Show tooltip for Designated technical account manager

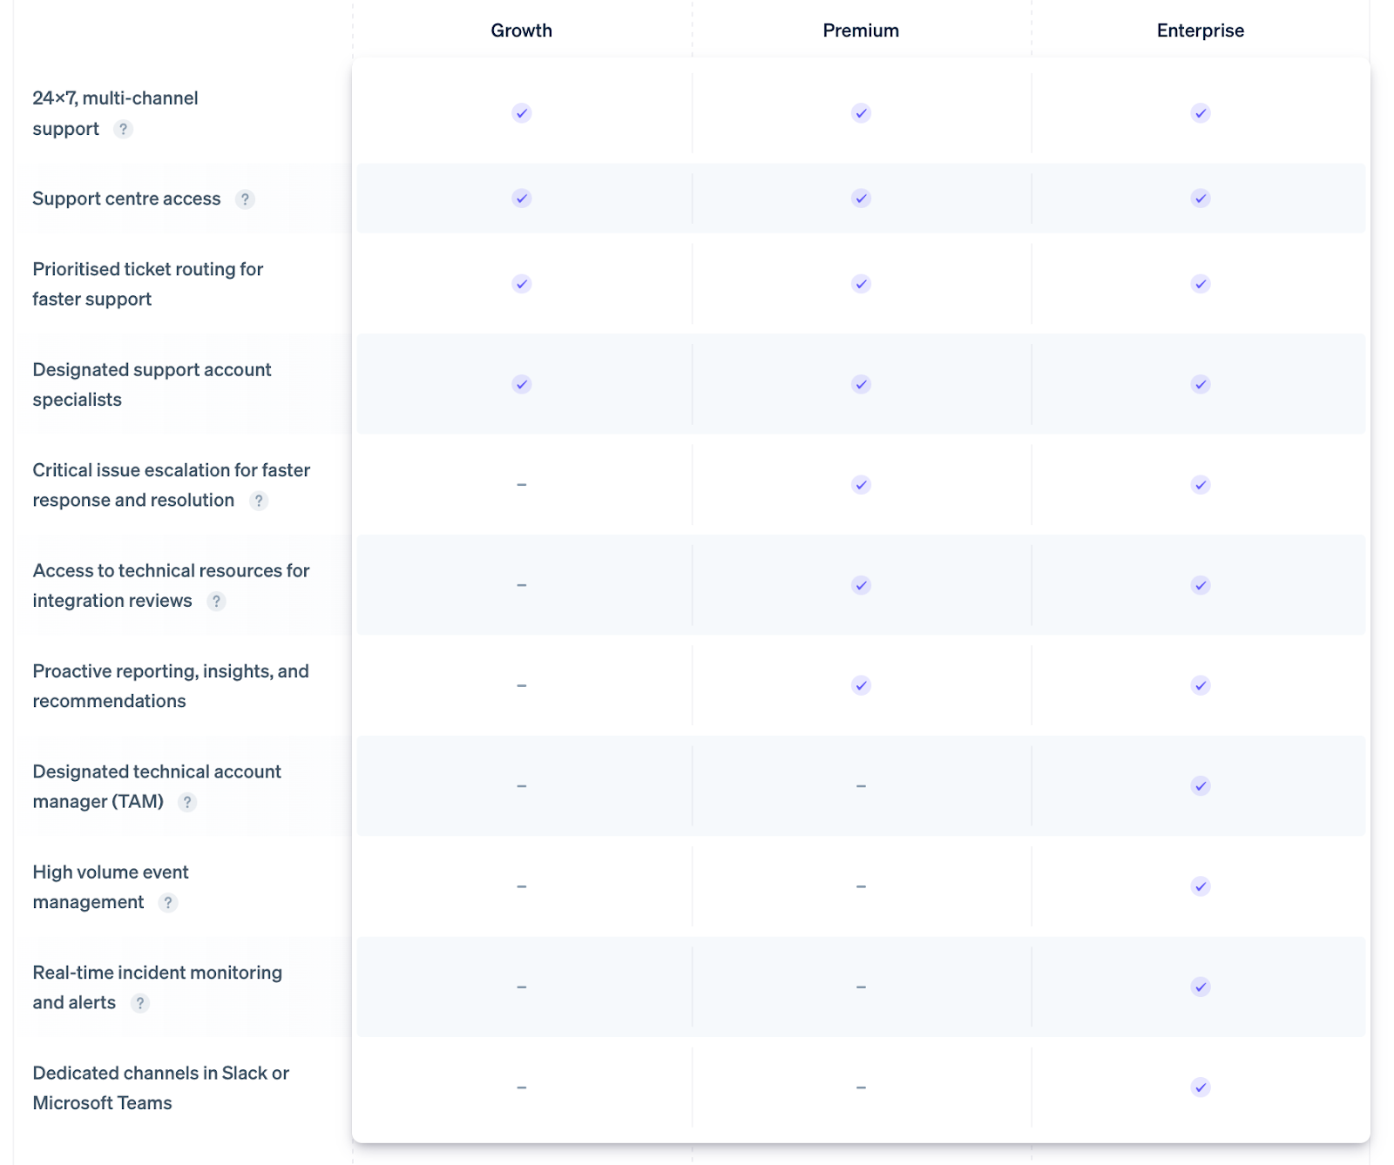pyautogui.click(x=187, y=802)
